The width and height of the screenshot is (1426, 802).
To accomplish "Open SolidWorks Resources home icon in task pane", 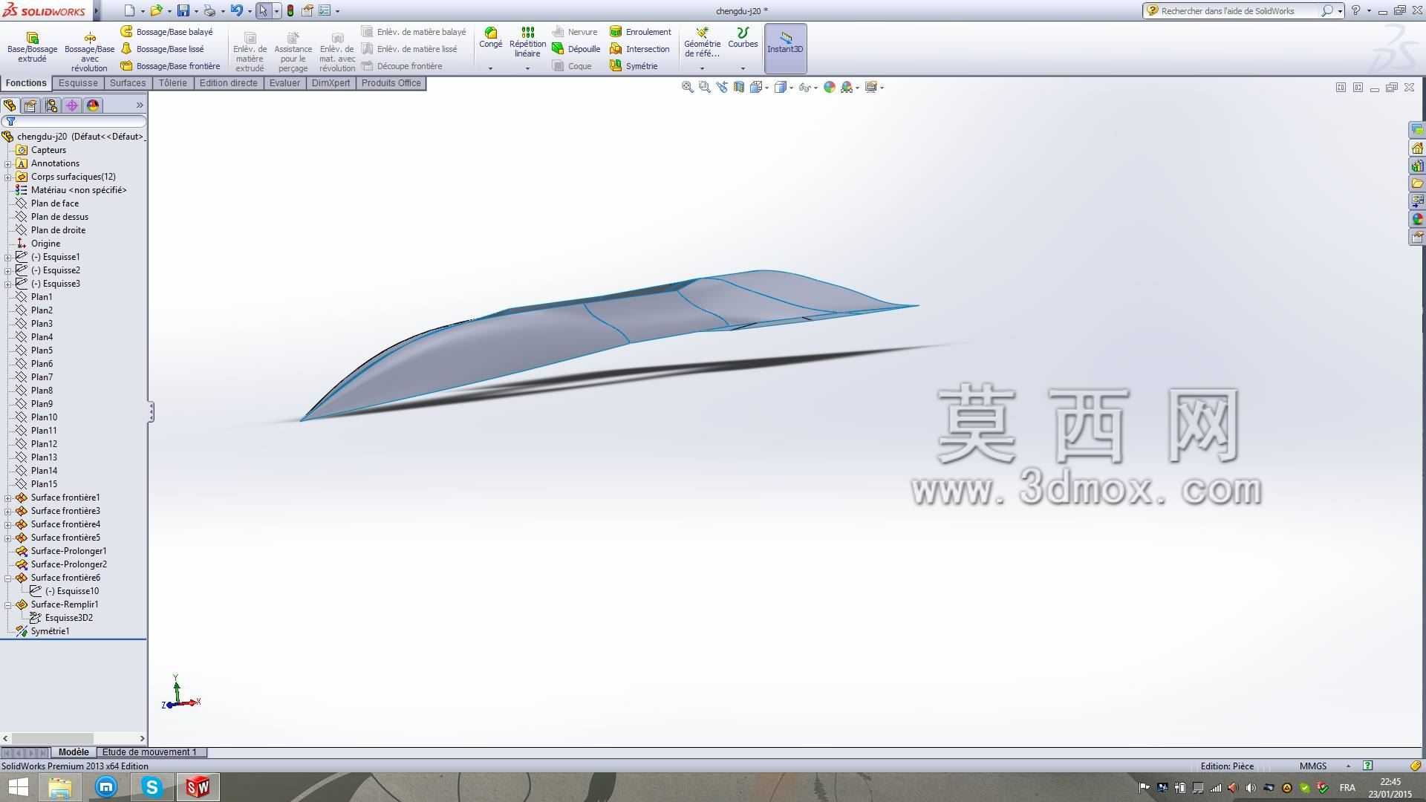I will coord(1417,148).
